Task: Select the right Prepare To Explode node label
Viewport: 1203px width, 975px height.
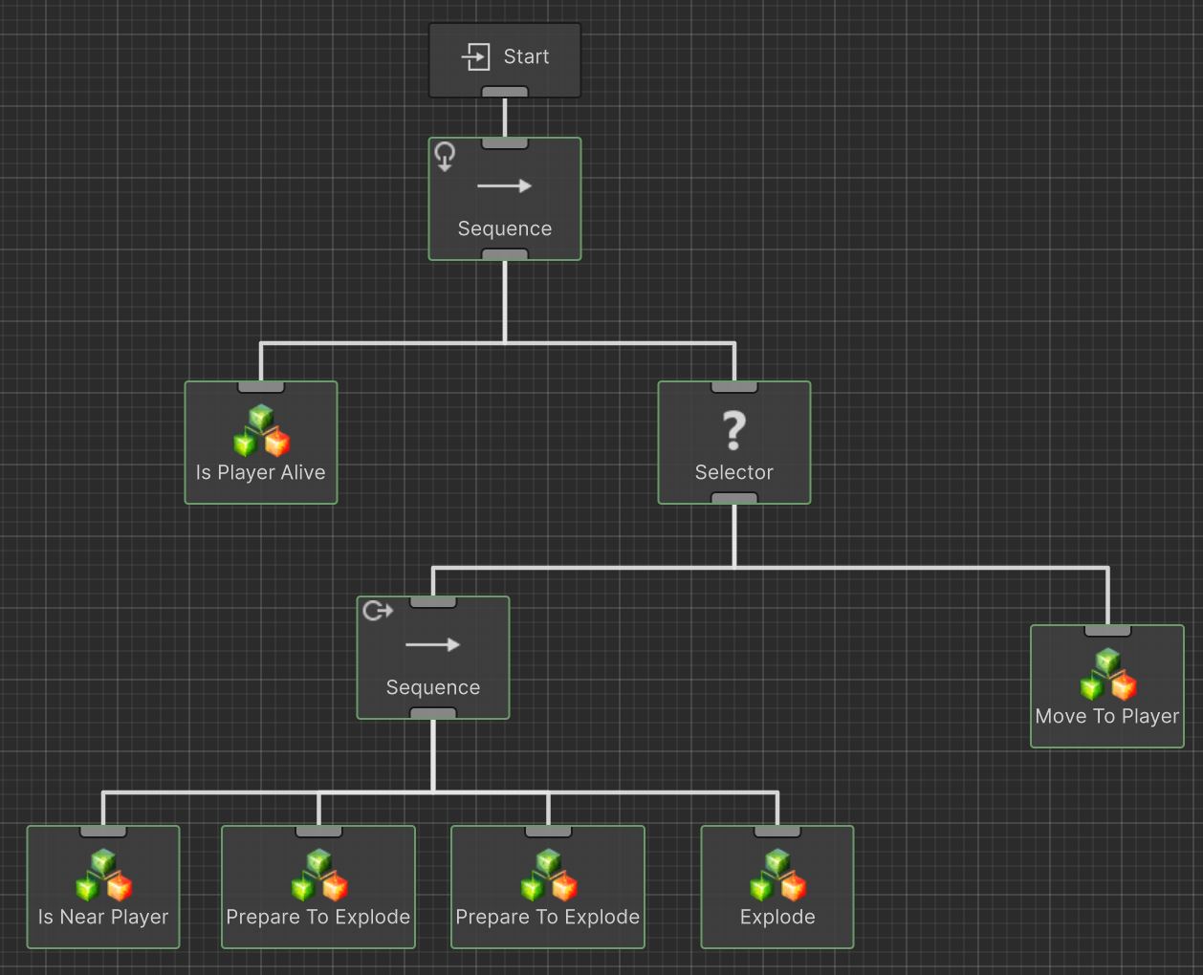Action: click(547, 917)
